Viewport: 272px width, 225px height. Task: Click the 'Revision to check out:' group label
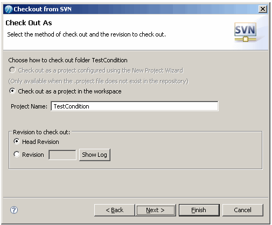41,132
